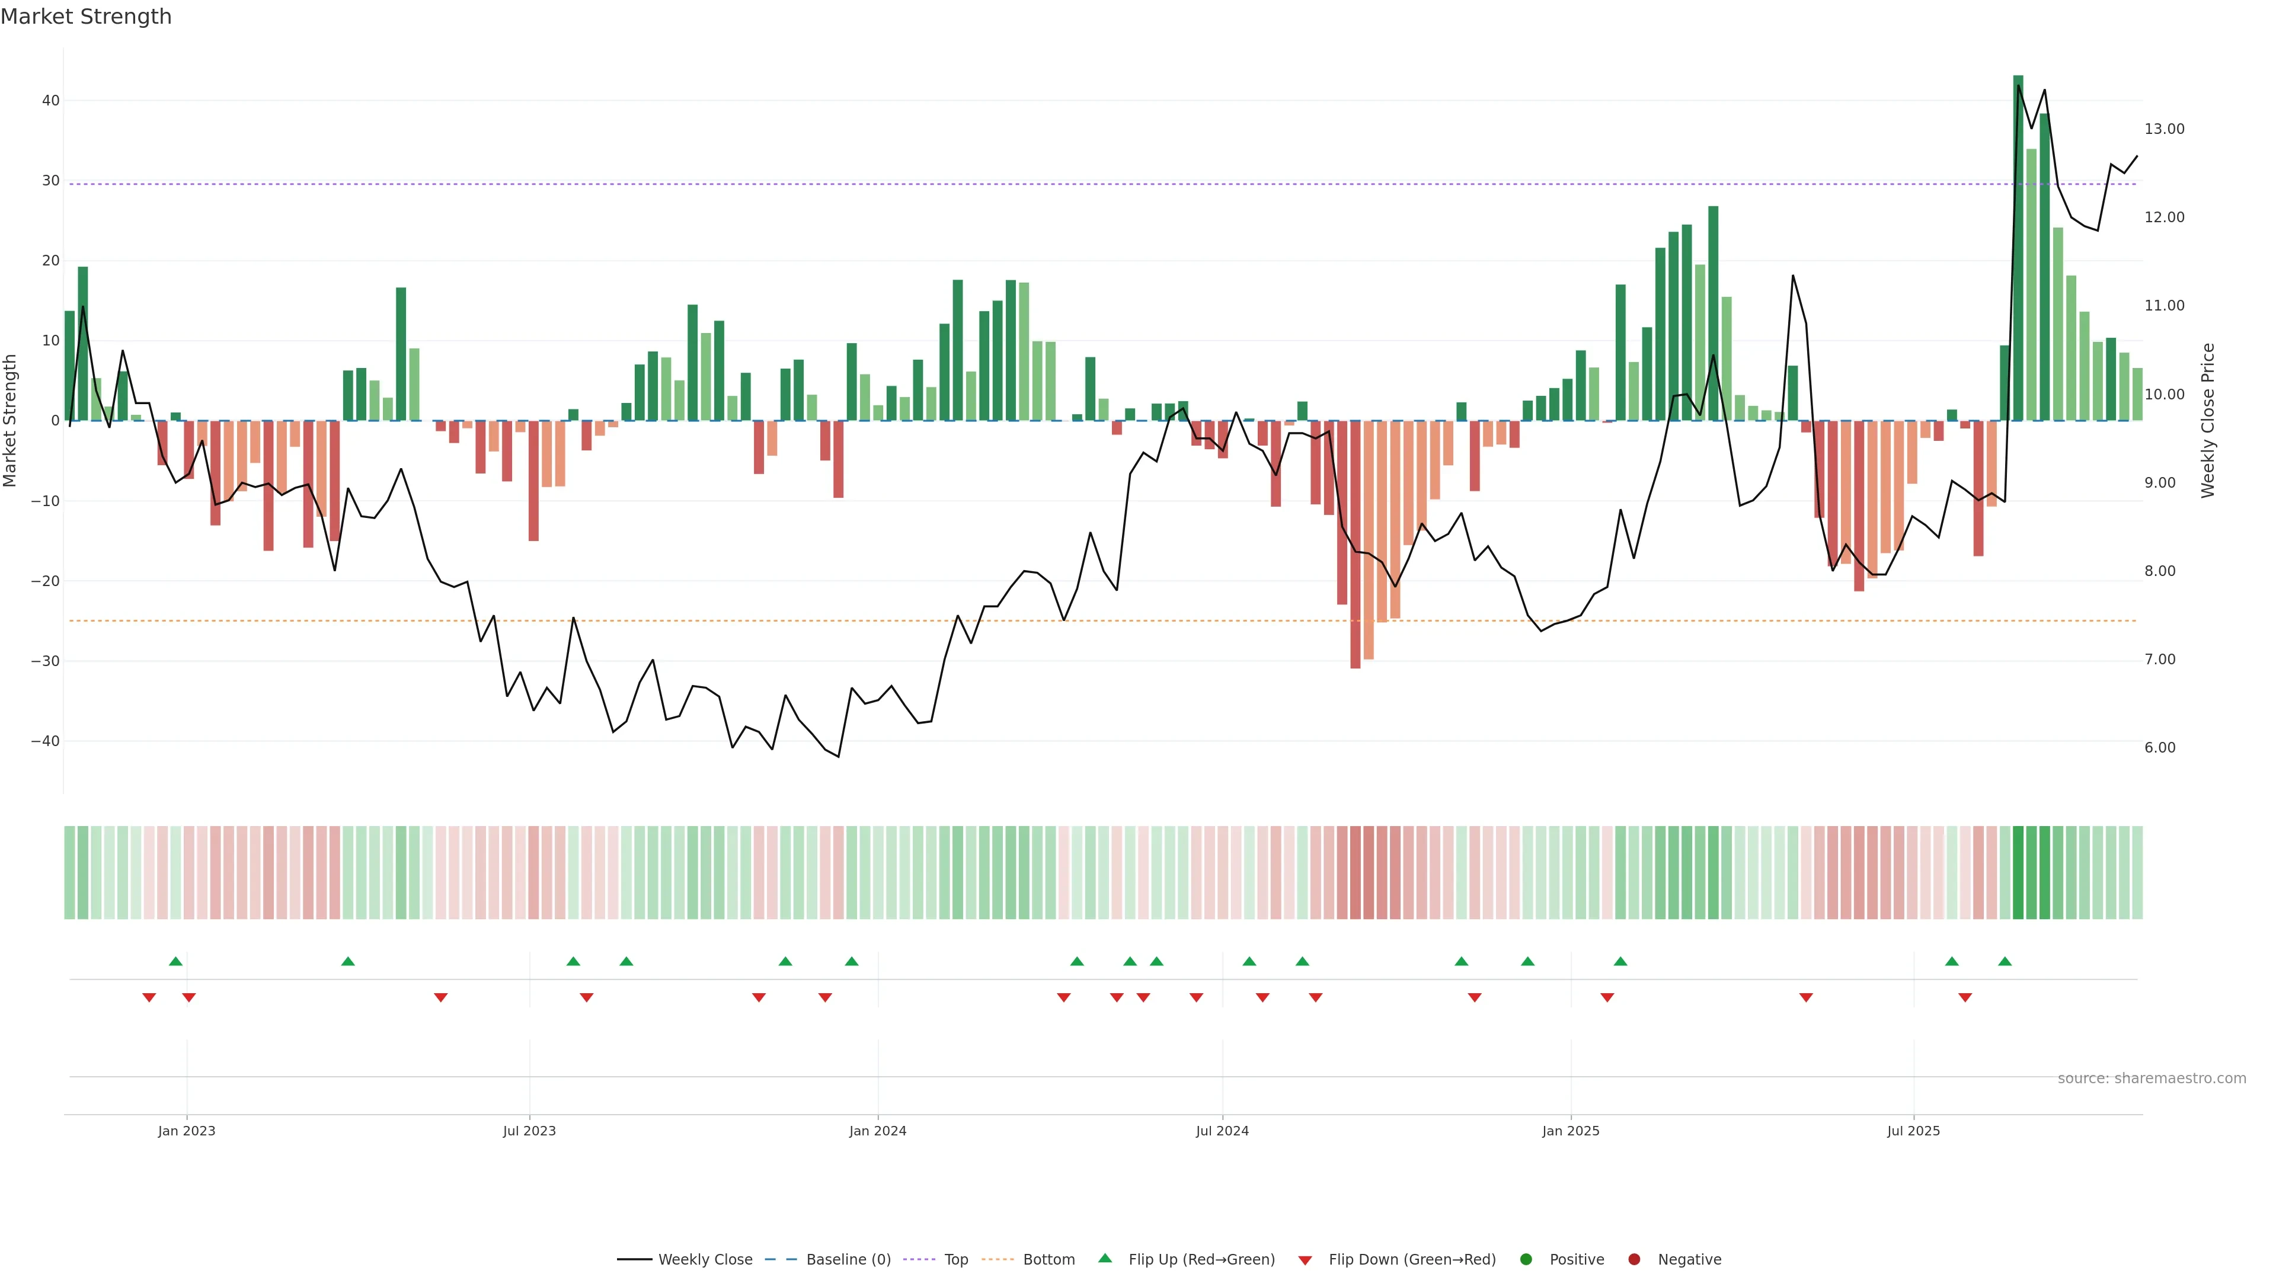
Task: Click the last green flip-up triangle marker
Action: (2005, 961)
